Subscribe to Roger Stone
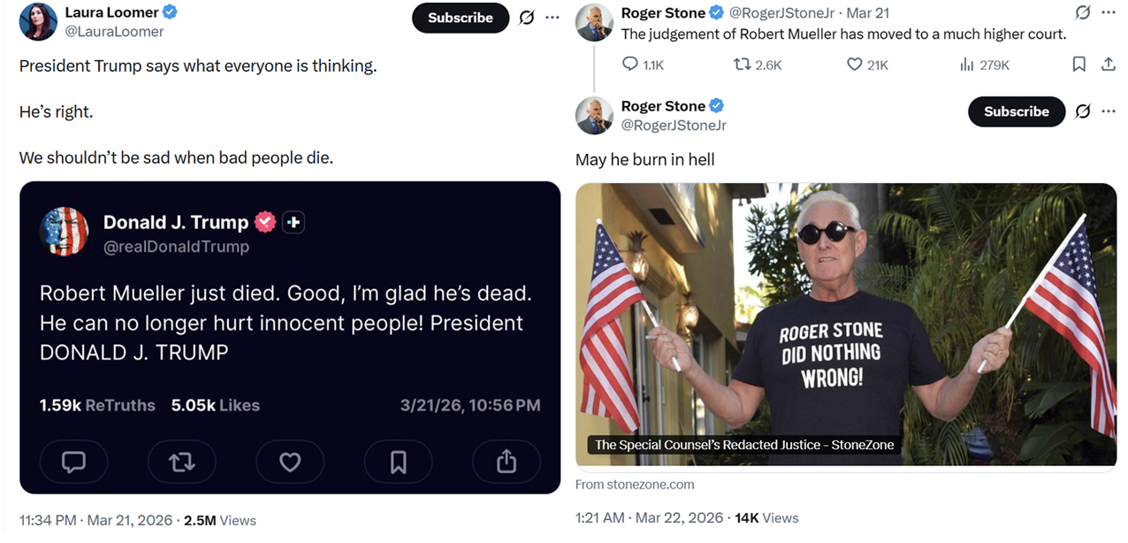Viewport: 1128px width, 543px height. pyautogui.click(x=1016, y=111)
